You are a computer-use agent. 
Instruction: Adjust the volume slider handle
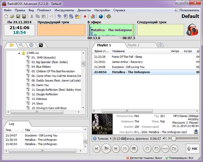173,138
